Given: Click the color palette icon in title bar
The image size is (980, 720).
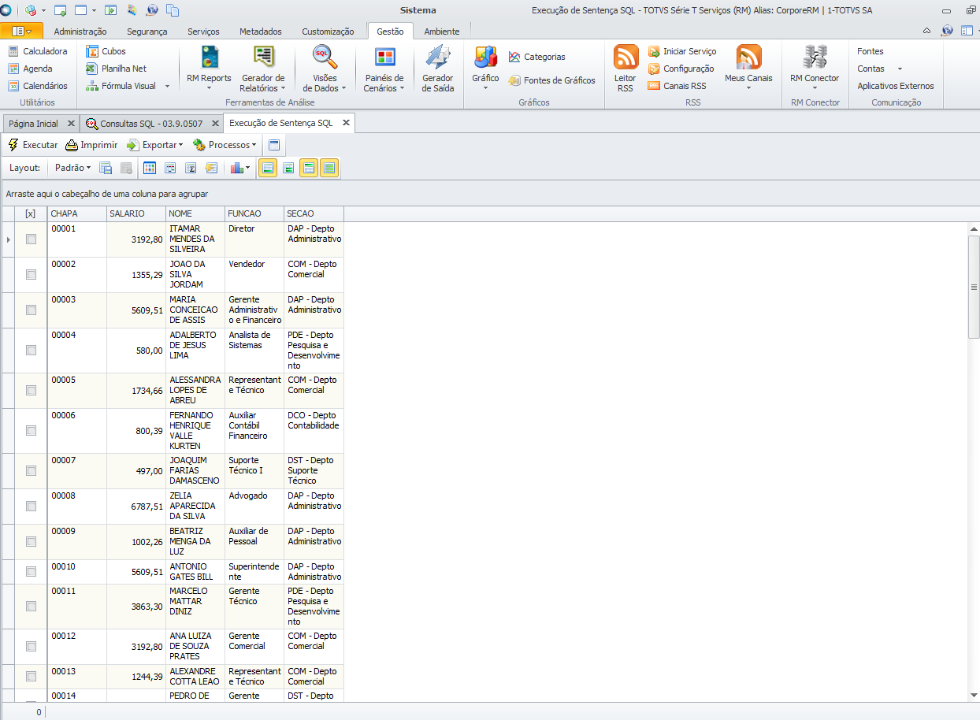Looking at the screenshot, I should click(x=131, y=10).
